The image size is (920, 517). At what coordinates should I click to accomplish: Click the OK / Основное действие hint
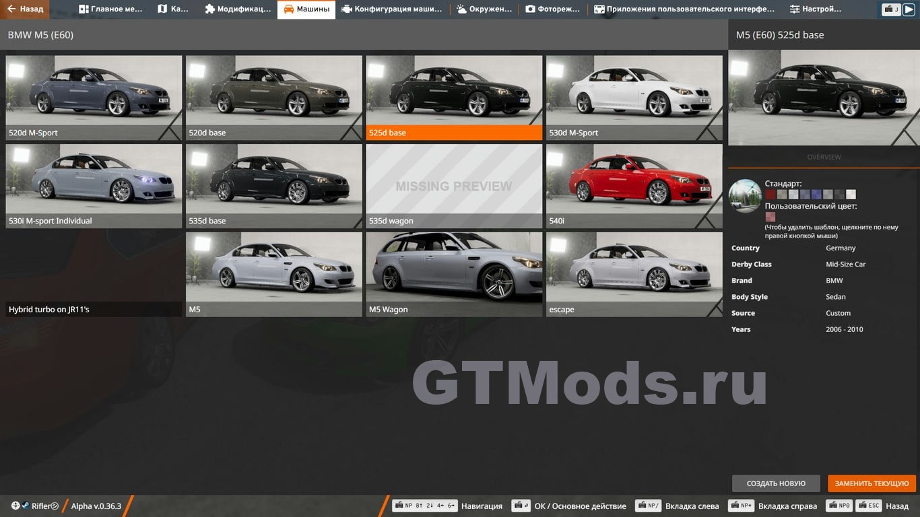coord(580,506)
